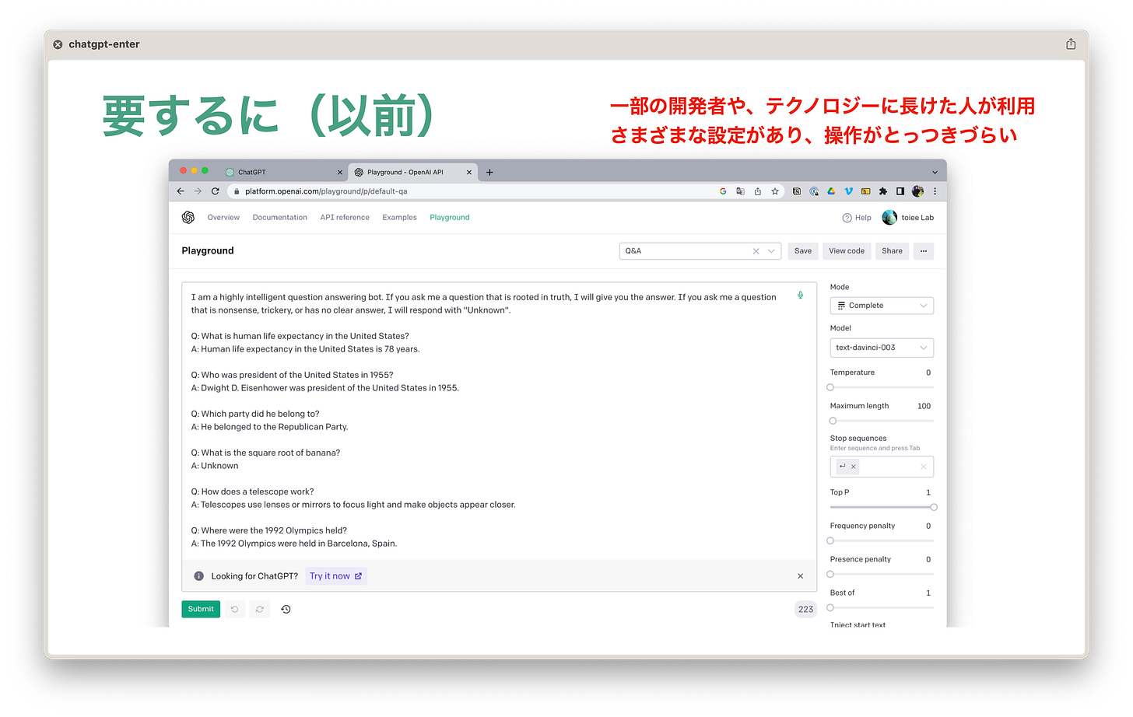Screen dimensions: 1133x717
Task: Open the more options ellipsis button
Action: [x=924, y=251]
